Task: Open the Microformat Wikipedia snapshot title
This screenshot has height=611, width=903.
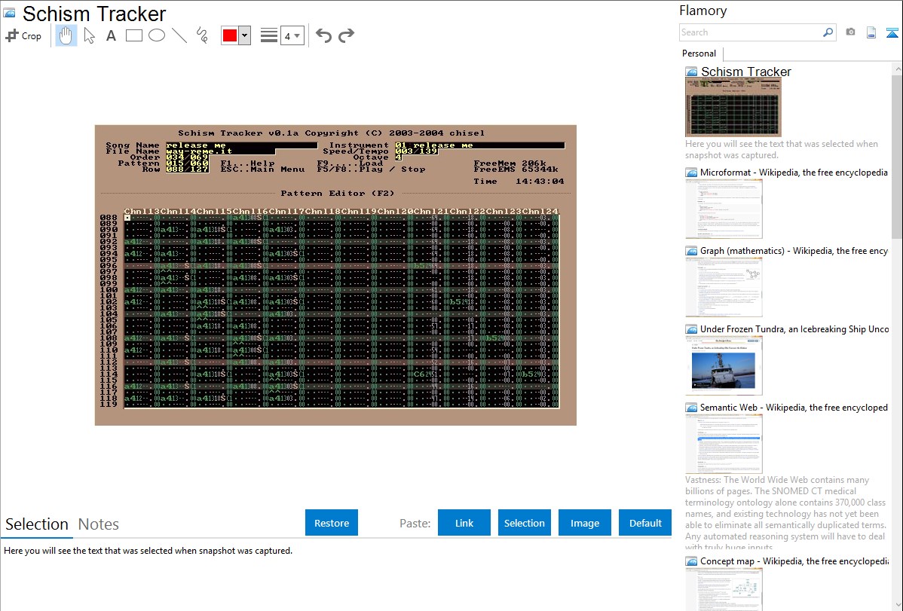Action: pos(794,173)
